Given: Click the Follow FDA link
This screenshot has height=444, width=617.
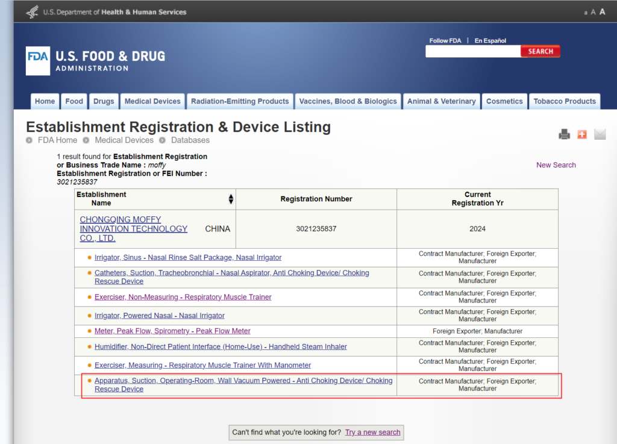Looking at the screenshot, I should [445, 40].
